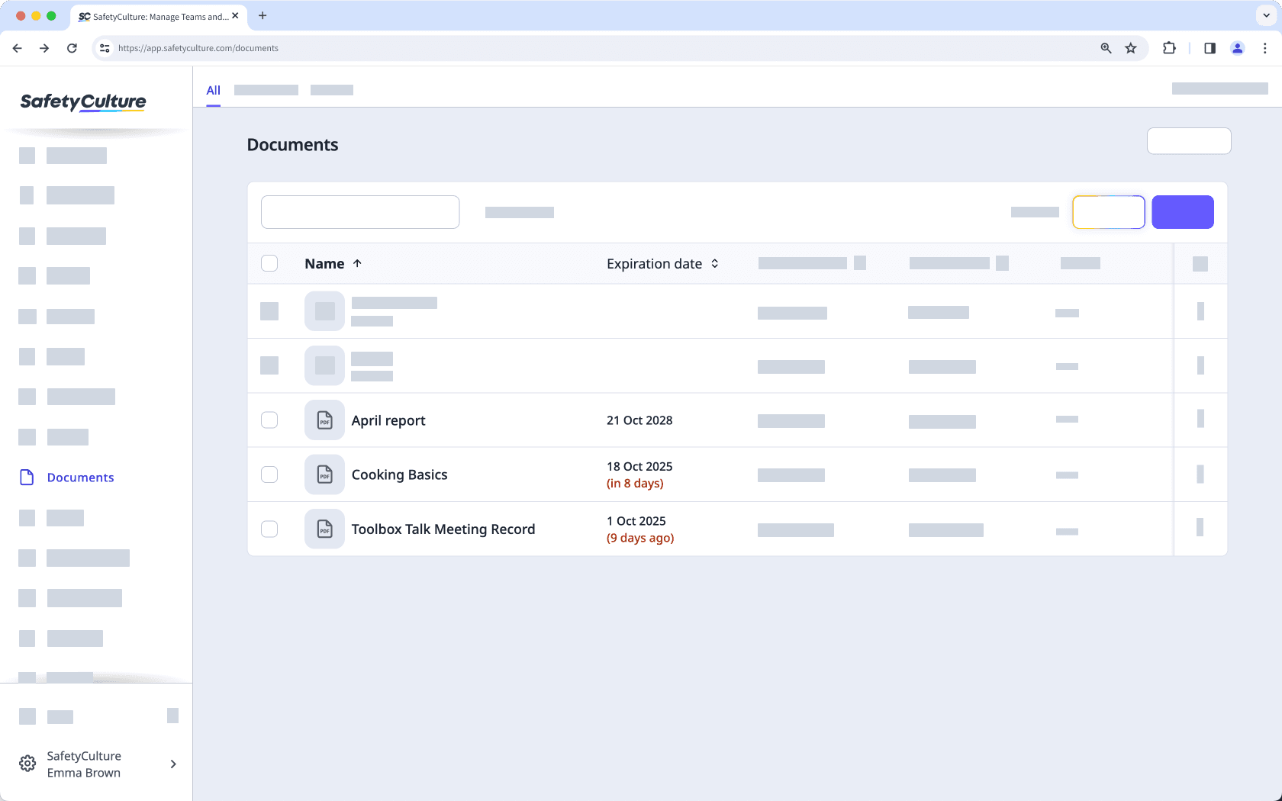Reload the page using the refresh icon
This screenshot has width=1282, height=801.
click(72, 48)
